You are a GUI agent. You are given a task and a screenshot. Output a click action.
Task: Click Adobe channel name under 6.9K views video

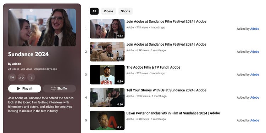pyautogui.click(x=130, y=119)
